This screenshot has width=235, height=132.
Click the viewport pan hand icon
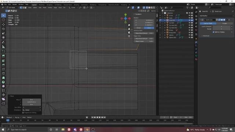[129, 29]
